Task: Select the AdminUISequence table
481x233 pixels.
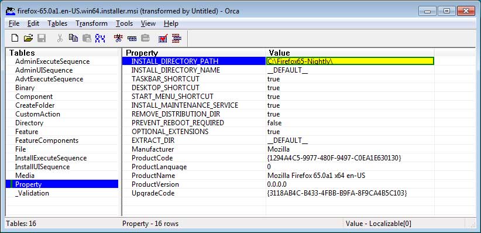Action: [44, 70]
